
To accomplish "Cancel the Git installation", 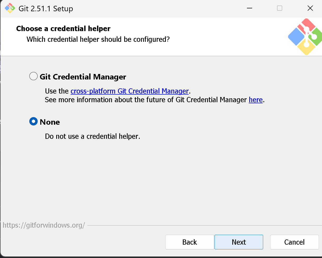I will point(294,242).
